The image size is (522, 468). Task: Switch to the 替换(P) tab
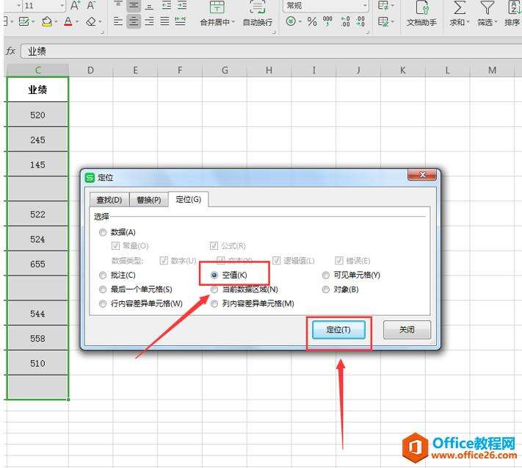pos(148,200)
